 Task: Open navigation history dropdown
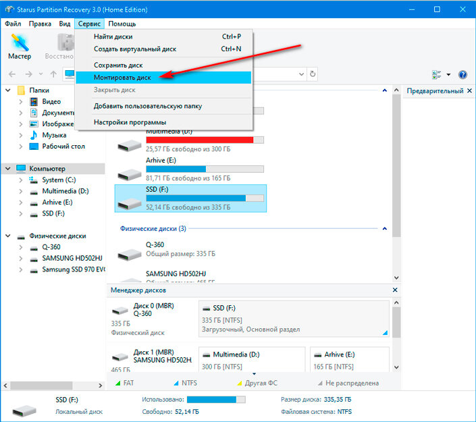(41, 74)
